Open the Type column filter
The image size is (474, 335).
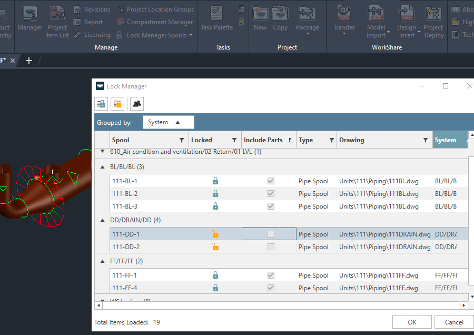[x=332, y=140]
